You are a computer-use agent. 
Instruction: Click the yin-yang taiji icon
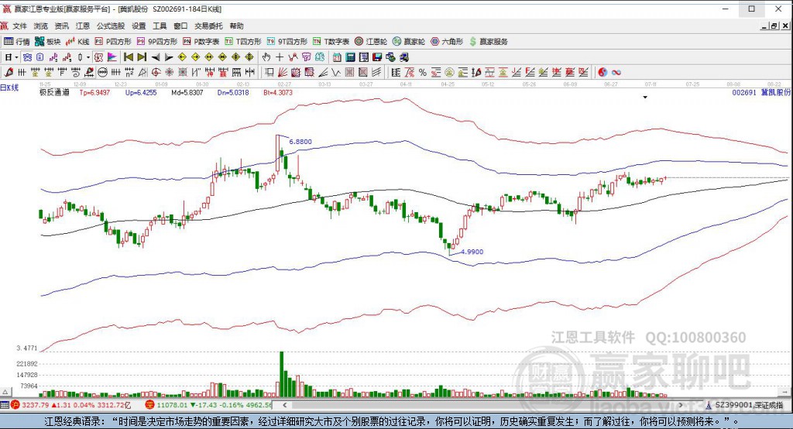click(602, 72)
